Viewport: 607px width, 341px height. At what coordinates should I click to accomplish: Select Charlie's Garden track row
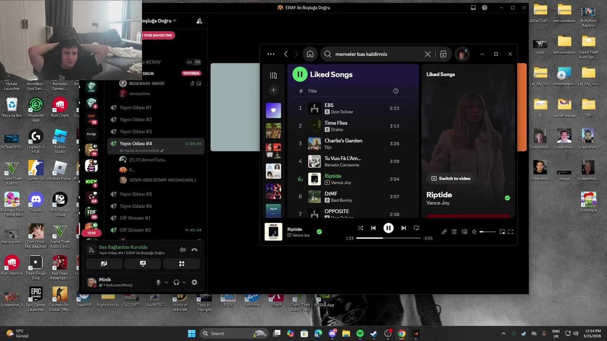(353, 144)
